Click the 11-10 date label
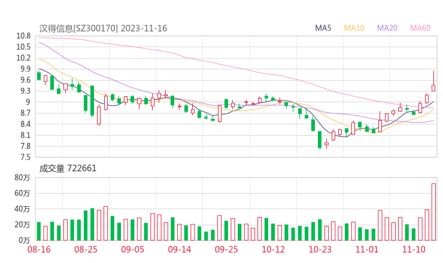Viewport: 443px width, 263px height. coord(414,249)
